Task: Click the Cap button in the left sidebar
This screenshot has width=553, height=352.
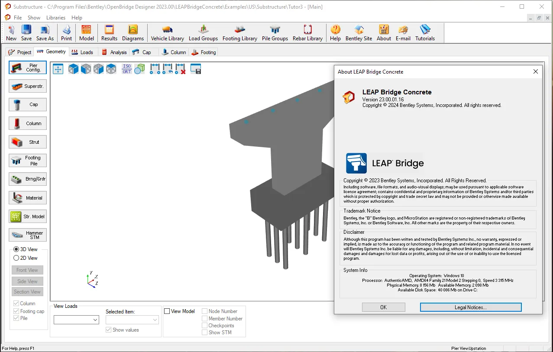Action: [28, 104]
